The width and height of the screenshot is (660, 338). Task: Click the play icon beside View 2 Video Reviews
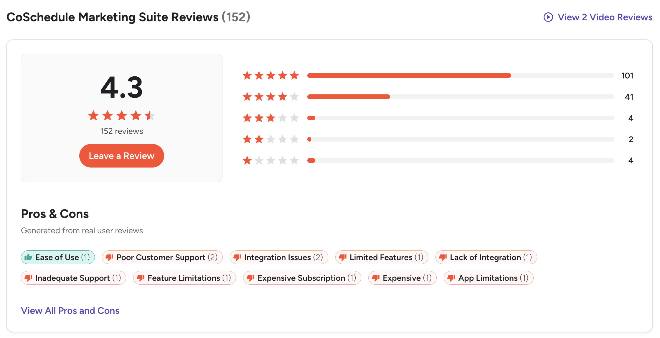pyautogui.click(x=548, y=17)
